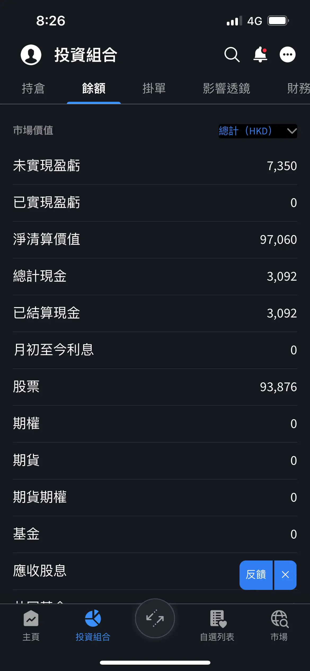Tap the search magnifier icon

pos(232,55)
